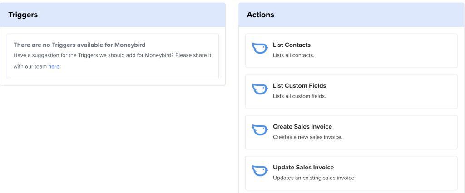Select the Moneybird logo for Create Sales Invoice

point(259,130)
